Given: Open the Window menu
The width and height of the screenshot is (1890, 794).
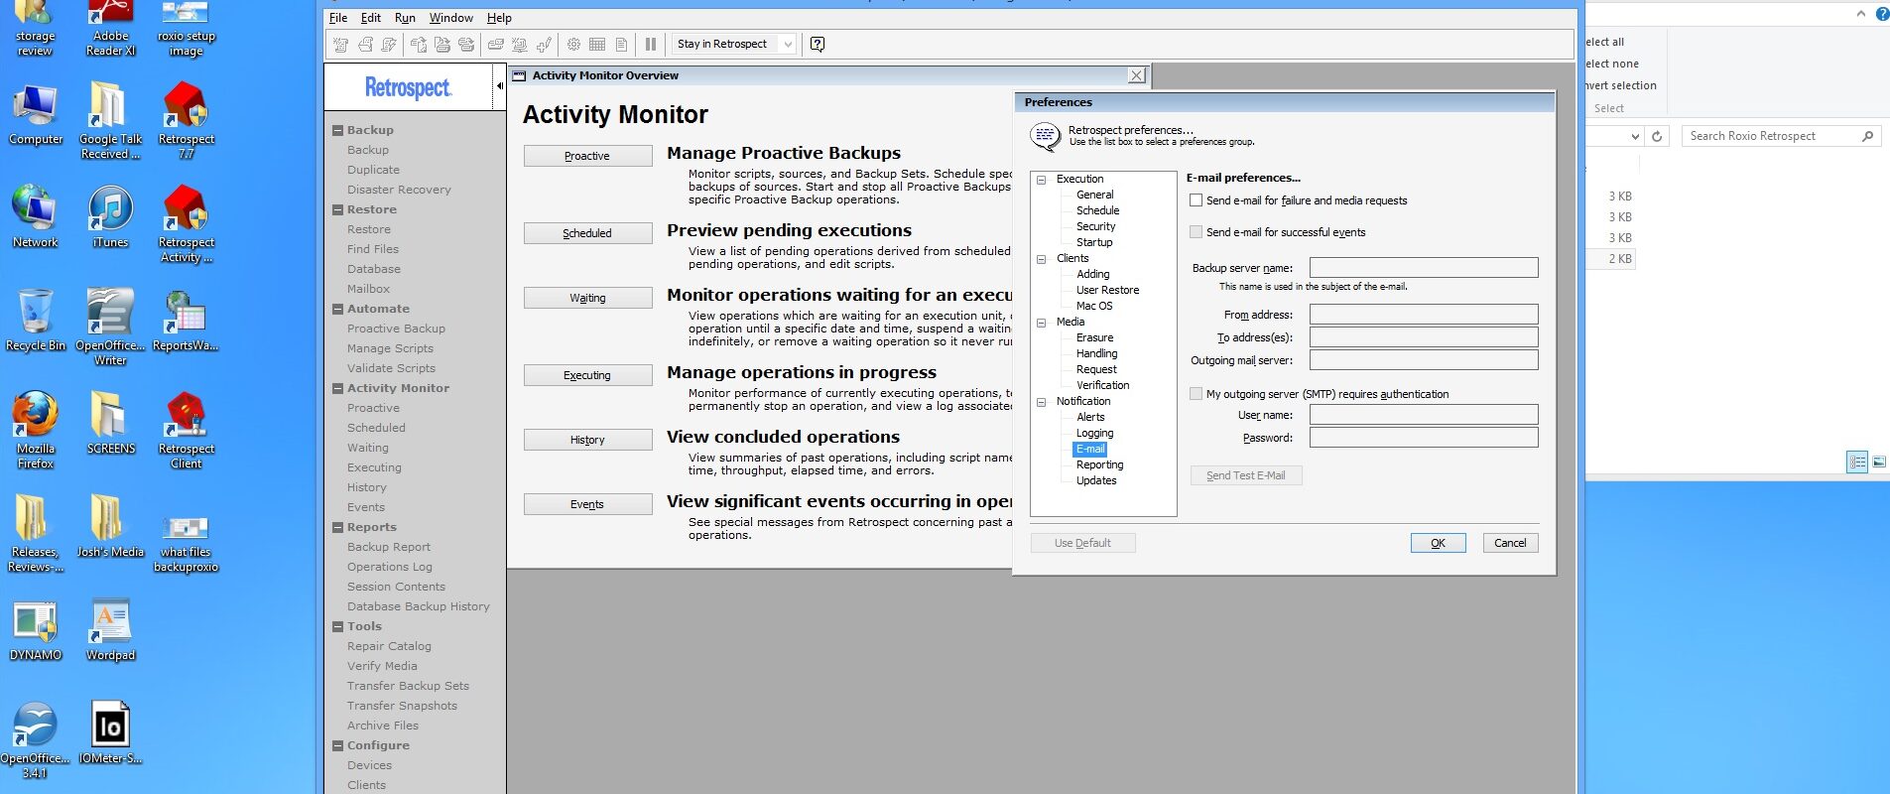Looking at the screenshot, I should [x=450, y=18].
